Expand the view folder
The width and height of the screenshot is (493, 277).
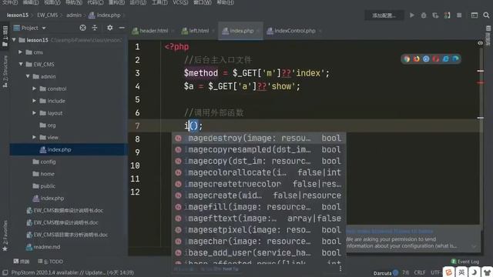pos(34,137)
